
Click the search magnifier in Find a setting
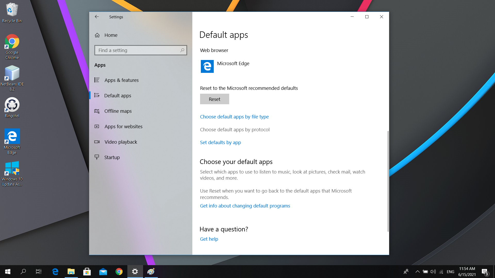click(182, 50)
